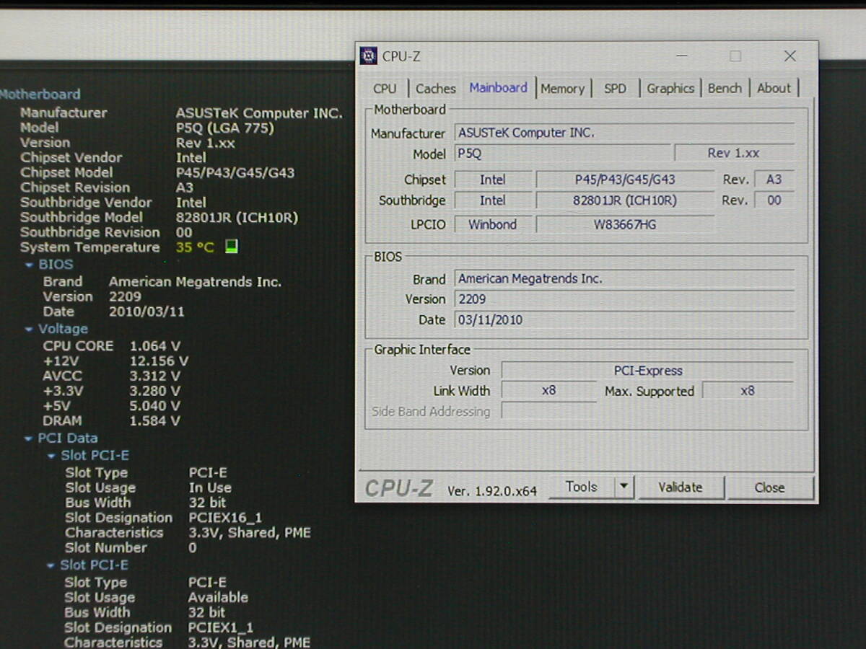Viewport: 866px width, 649px height.
Task: Click the Model field showing P5Q
Action: click(x=563, y=154)
